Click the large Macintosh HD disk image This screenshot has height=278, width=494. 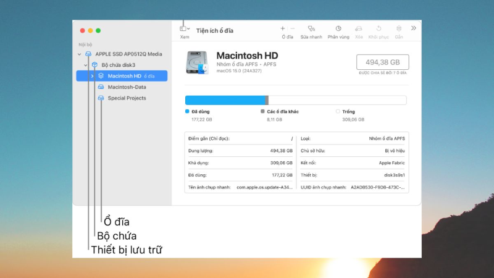[x=197, y=62]
